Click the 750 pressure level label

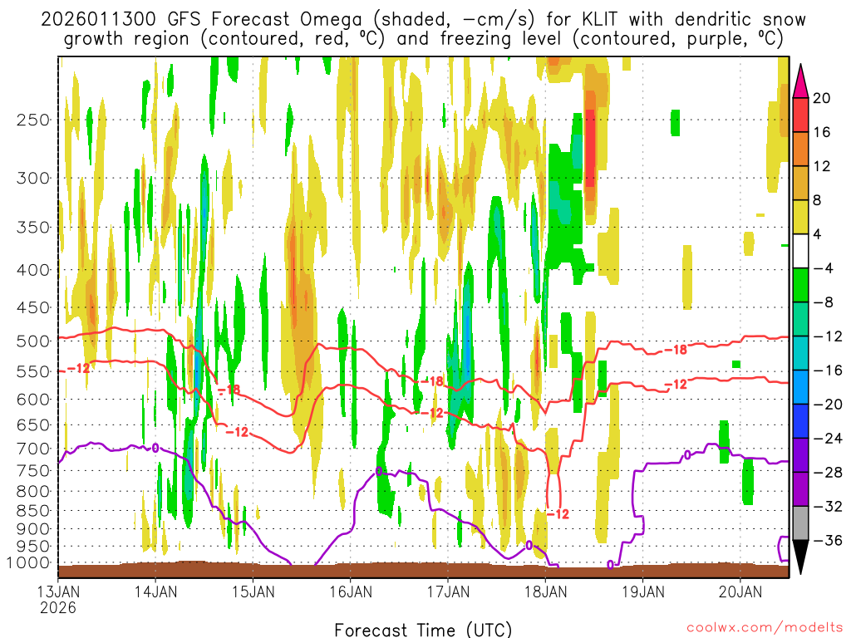click(x=33, y=471)
